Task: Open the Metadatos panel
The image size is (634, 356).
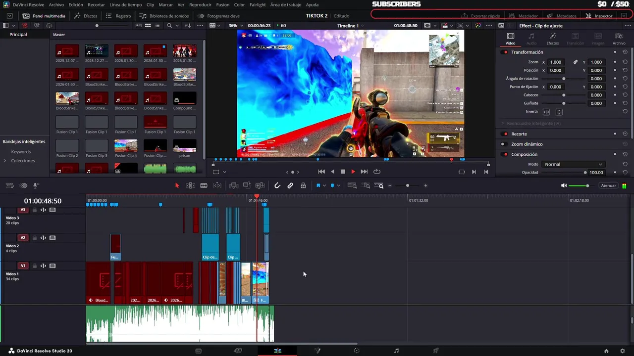Action: [x=562, y=16]
